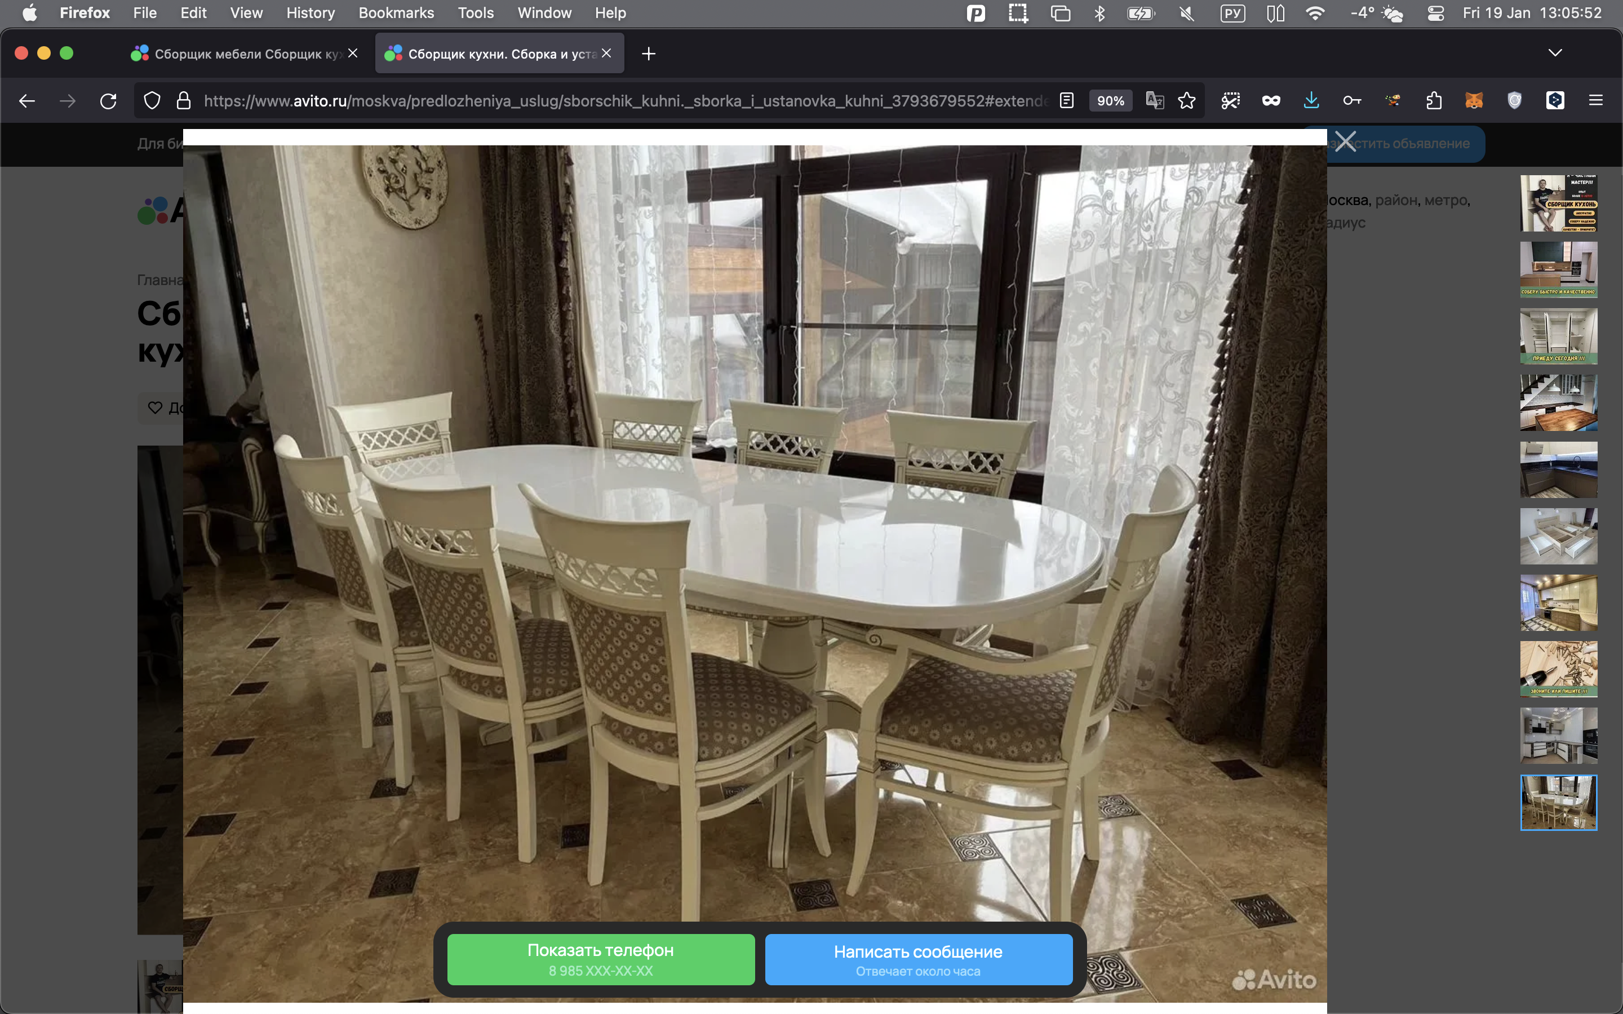Close the photo gallery overlay
Screen dimensions: 1623x1014
(x=1345, y=141)
